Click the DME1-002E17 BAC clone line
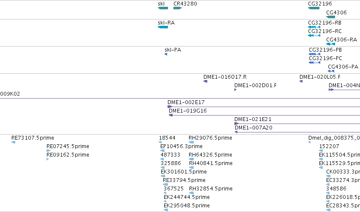This screenshot has height=212, width=360. click(x=264, y=107)
